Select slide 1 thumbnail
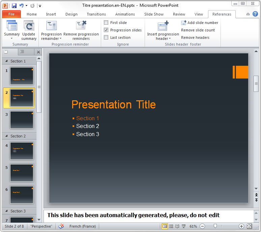The width and height of the screenshot is (261, 232). tap(22, 76)
